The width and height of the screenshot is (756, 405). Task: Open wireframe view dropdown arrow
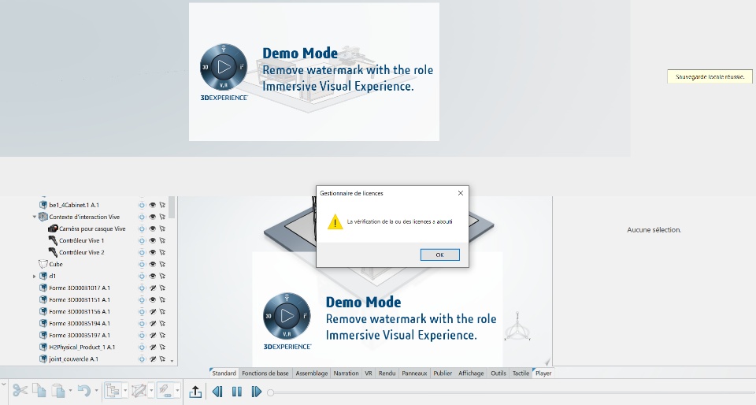[151, 391]
